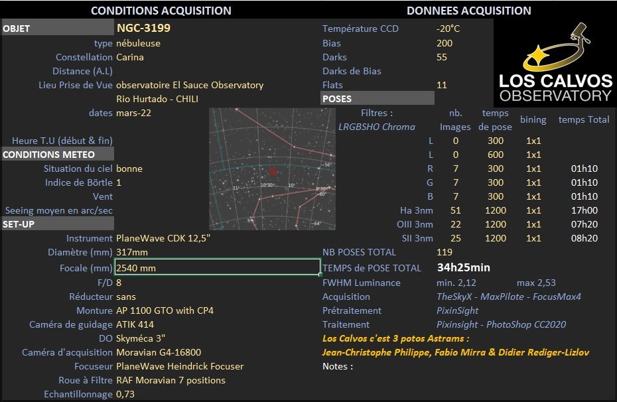Select the Température CCD value -20°C

tap(448, 29)
